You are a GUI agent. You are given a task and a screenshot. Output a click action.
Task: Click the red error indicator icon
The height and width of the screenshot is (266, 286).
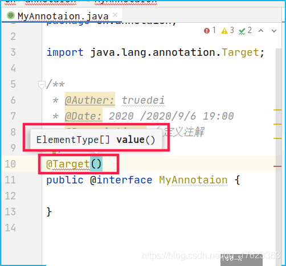tap(207, 31)
